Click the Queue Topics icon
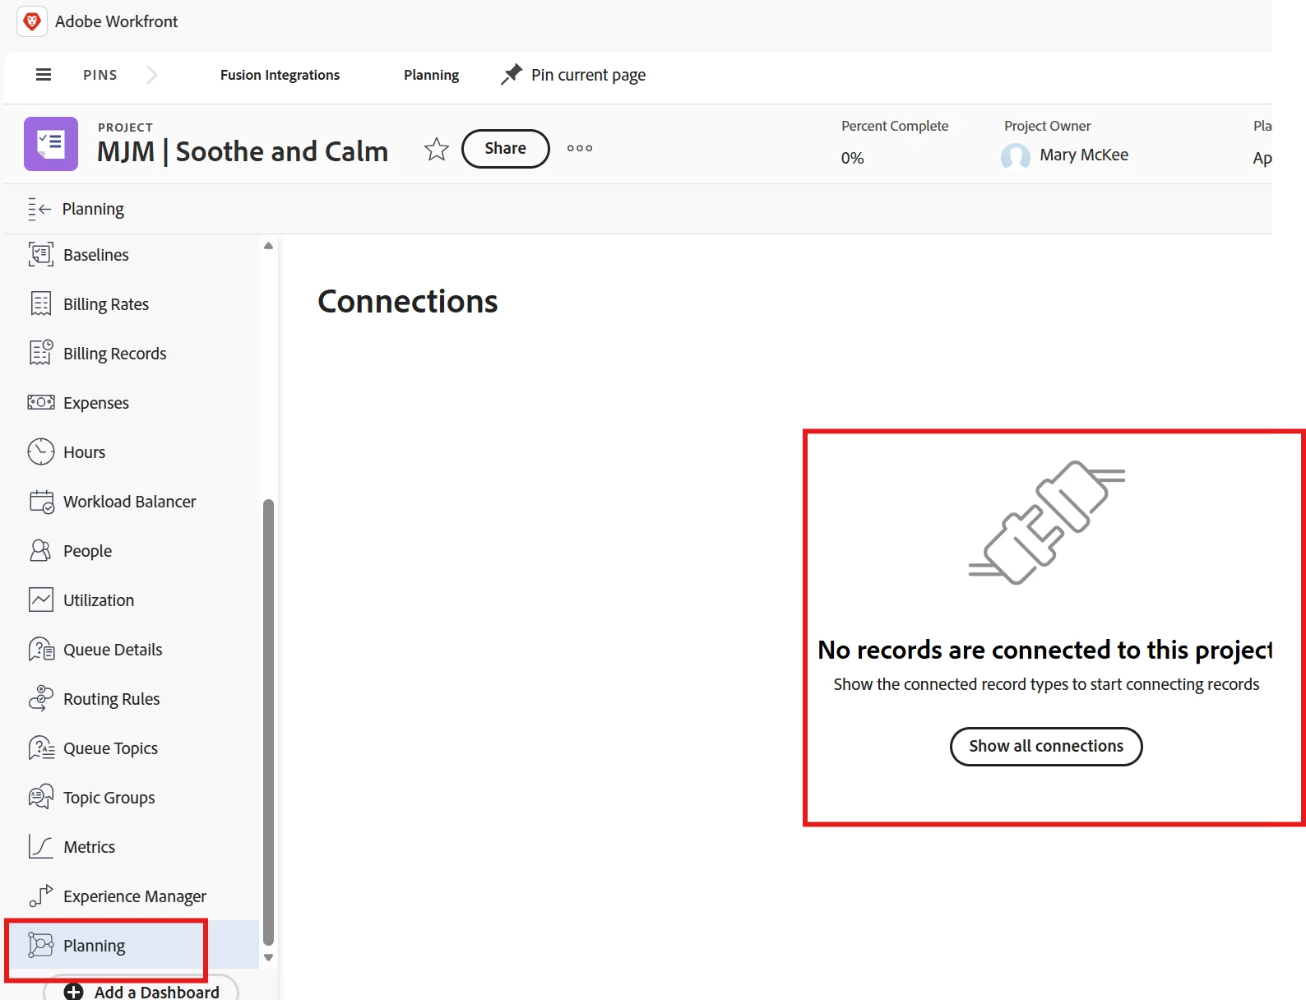1306x1000 pixels. (x=41, y=748)
